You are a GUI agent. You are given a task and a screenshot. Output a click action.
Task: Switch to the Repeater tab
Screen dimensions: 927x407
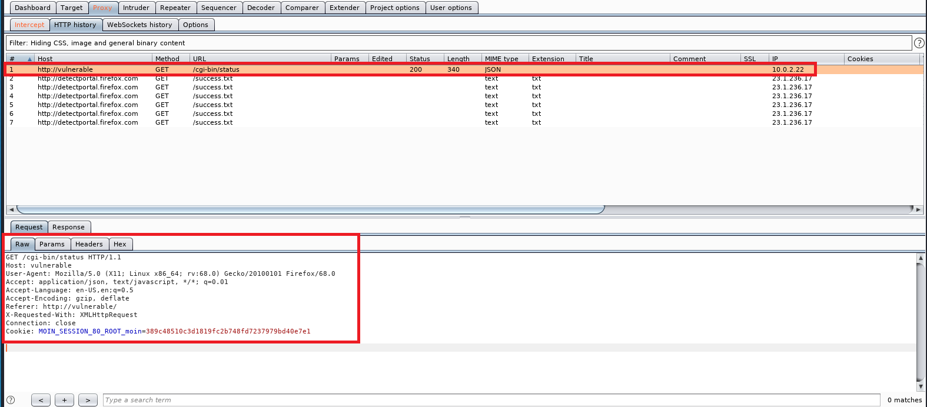coord(175,8)
